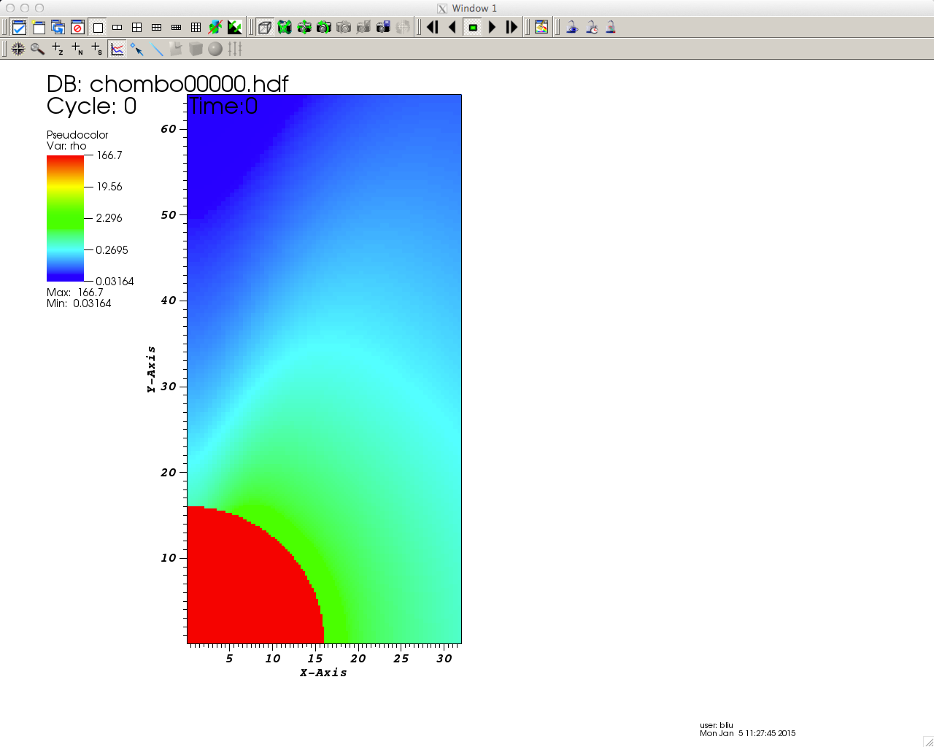Image resolution: width=934 pixels, height=747 pixels.
Task: Click the 'DB: chombo00000.hdf' annotation
Action: [x=168, y=84]
